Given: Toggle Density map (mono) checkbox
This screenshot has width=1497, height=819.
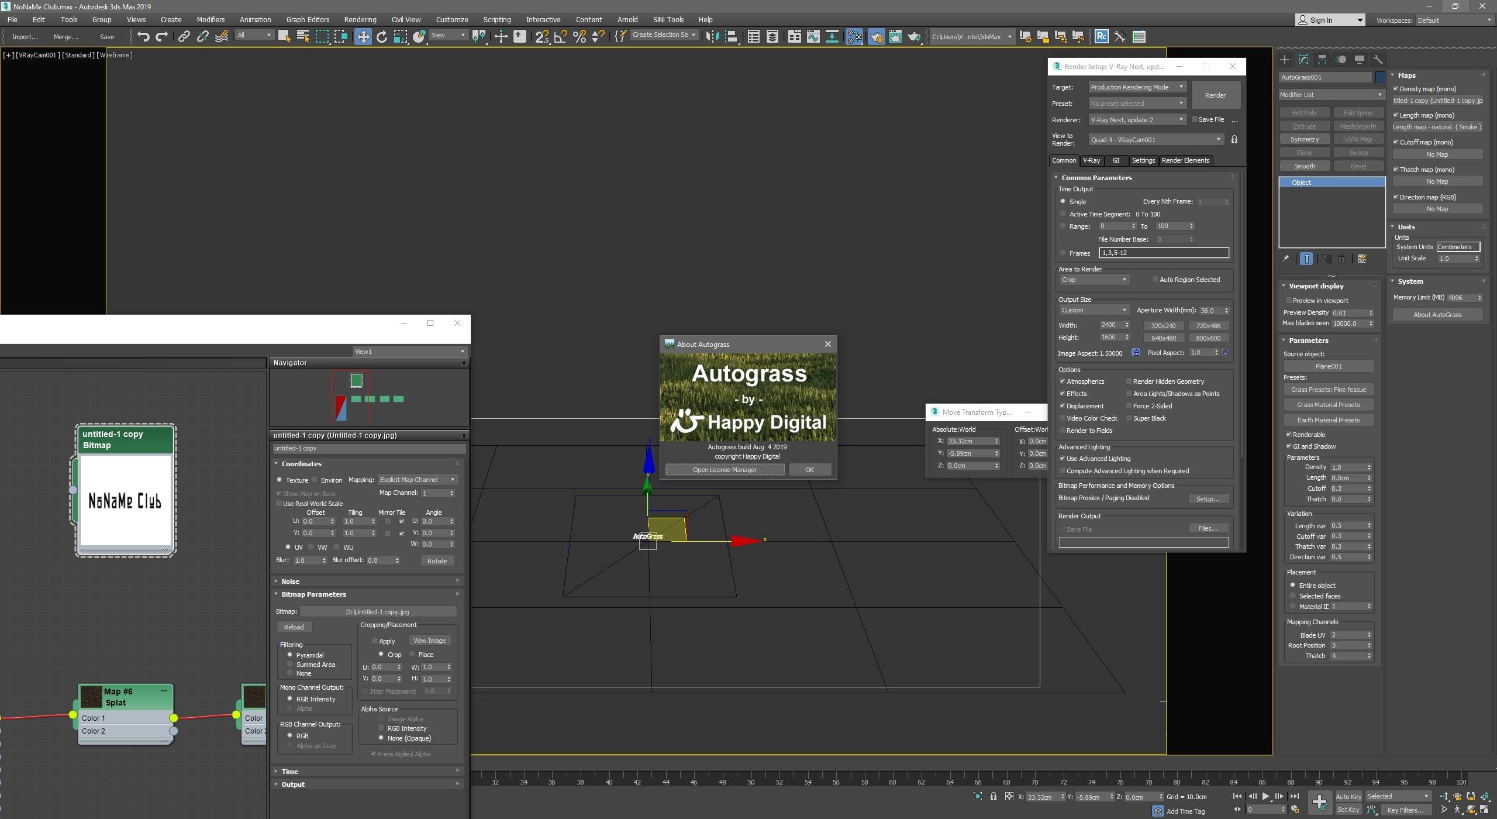Looking at the screenshot, I should pyautogui.click(x=1395, y=89).
